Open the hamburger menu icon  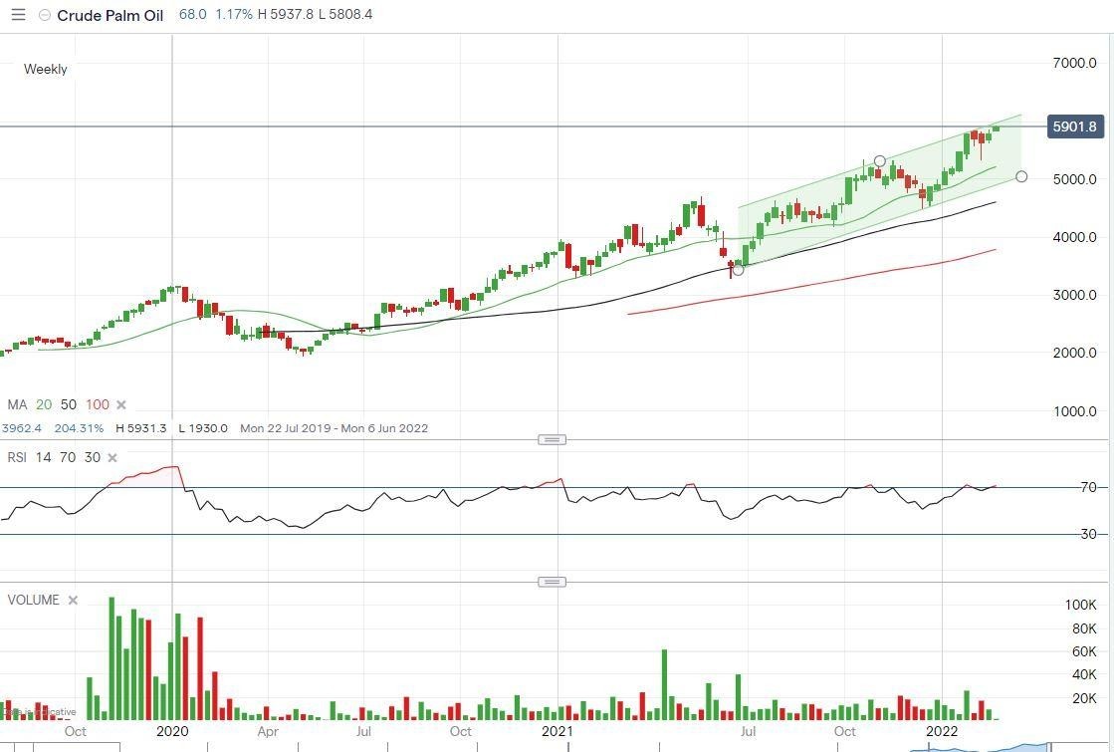(19, 15)
